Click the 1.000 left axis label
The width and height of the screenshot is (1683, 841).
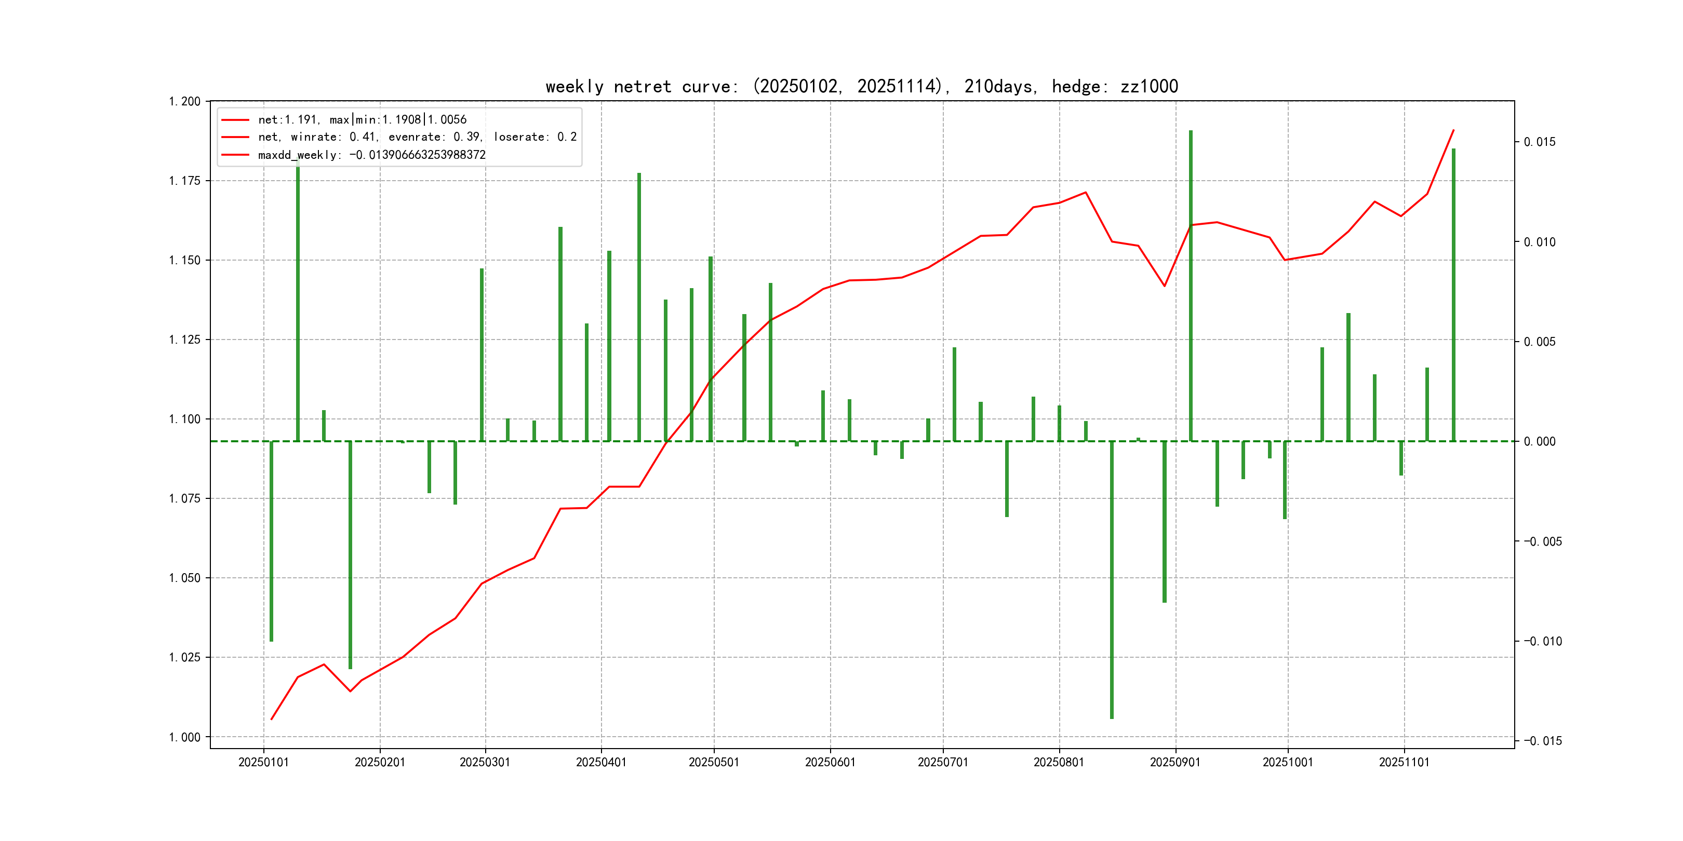(x=185, y=737)
